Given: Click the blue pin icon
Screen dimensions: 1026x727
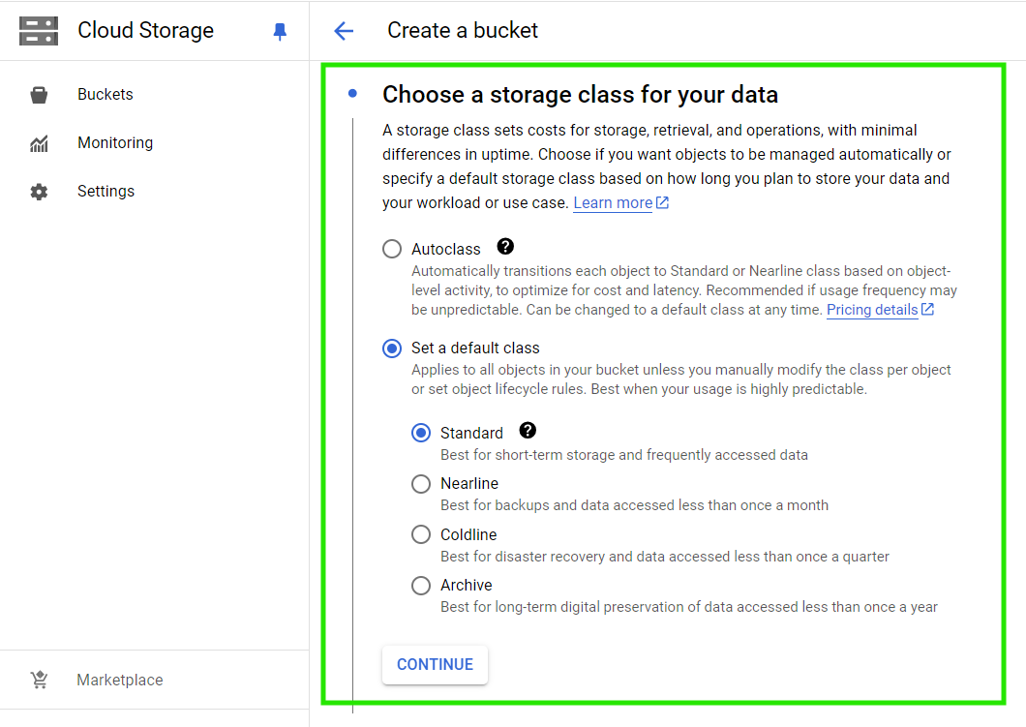Looking at the screenshot, I should 280,31.
